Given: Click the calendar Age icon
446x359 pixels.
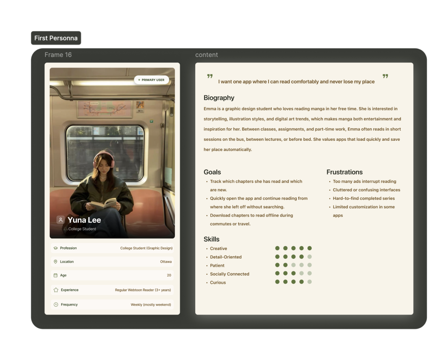Looking at the screenshot, I should (x=55, y=275).
